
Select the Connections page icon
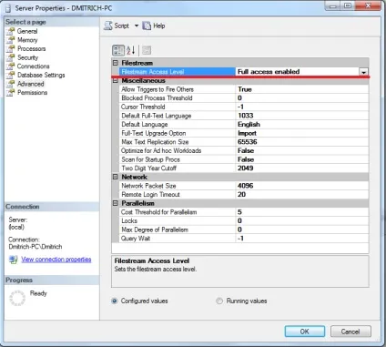11,66
